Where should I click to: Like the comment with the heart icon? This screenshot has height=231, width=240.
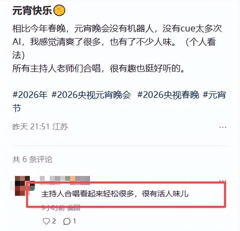(x=46, y=221)
